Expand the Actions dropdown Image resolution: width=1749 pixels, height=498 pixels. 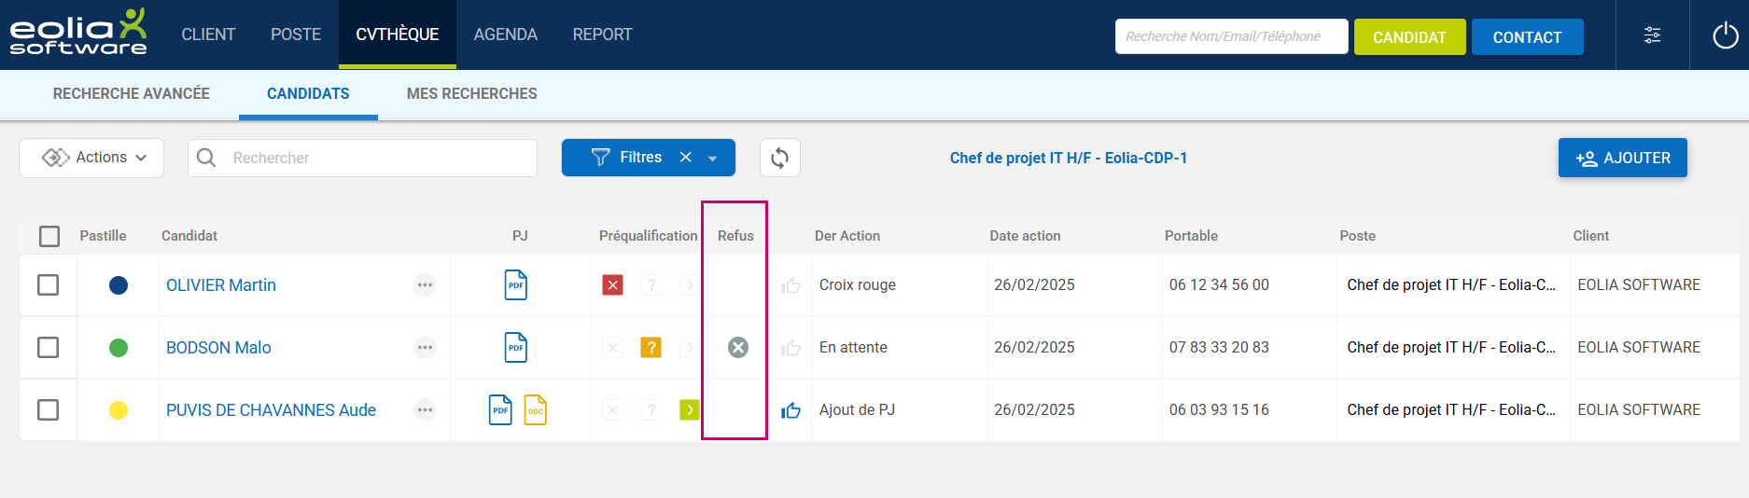[x=91, y=158]
